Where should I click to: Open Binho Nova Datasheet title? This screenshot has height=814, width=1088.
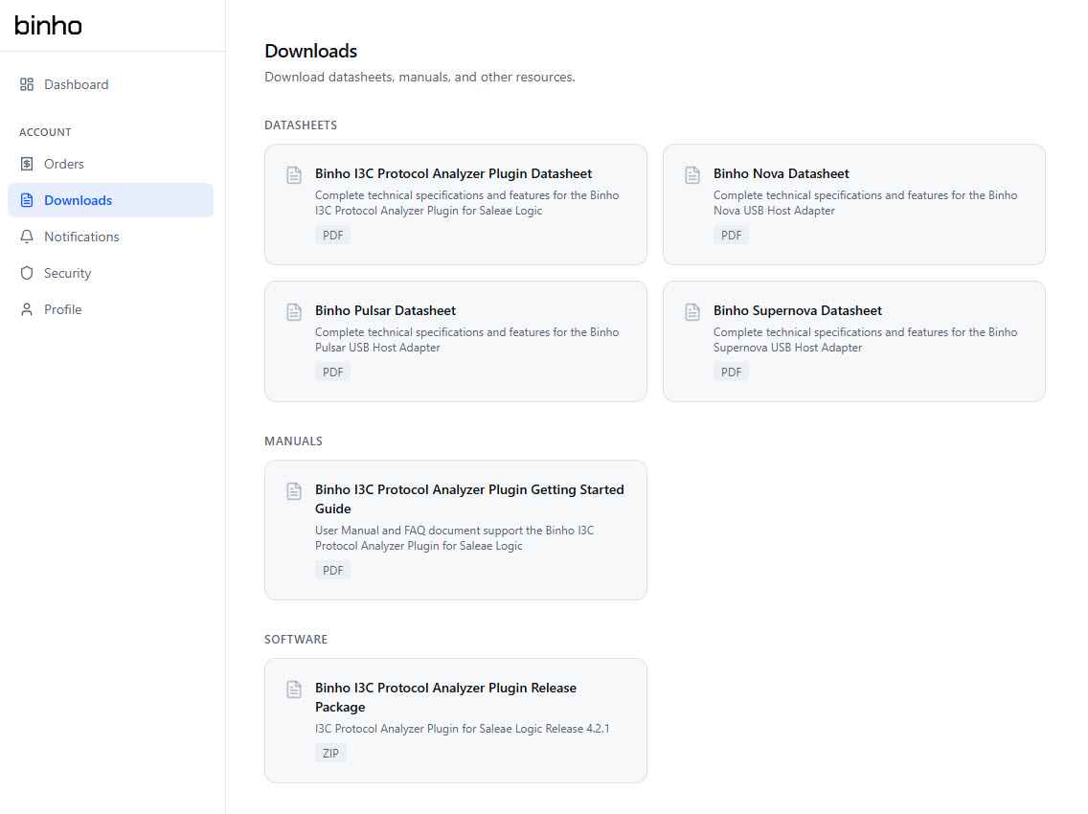[x=781, y=173]
